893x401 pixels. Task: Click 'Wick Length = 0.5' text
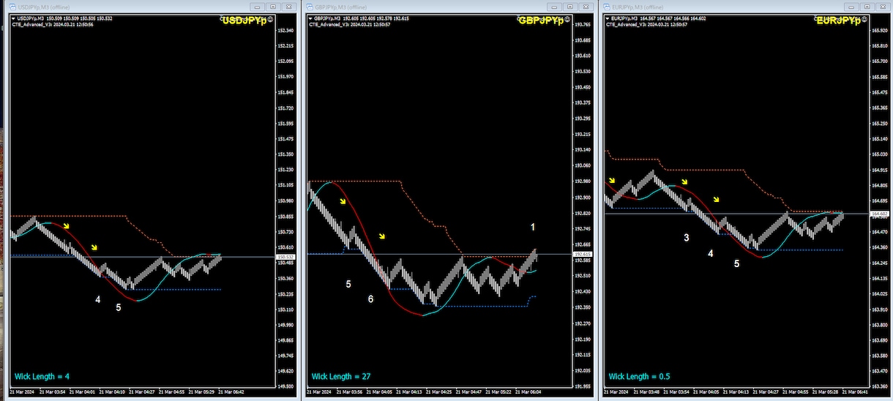coord(639,376)
